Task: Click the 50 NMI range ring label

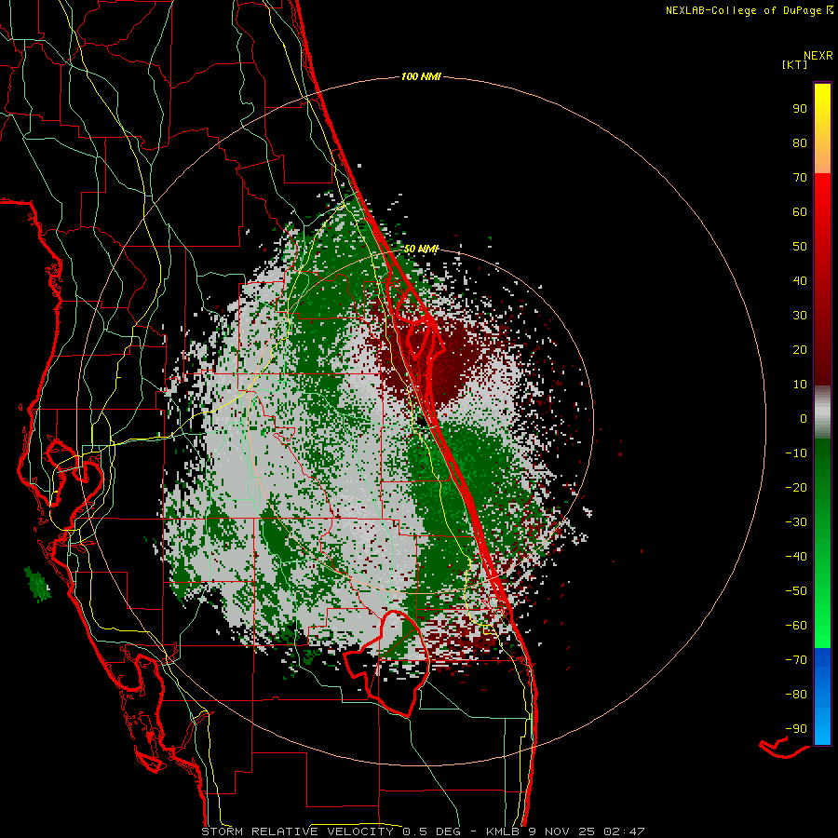Action: [x=421, y=249]
